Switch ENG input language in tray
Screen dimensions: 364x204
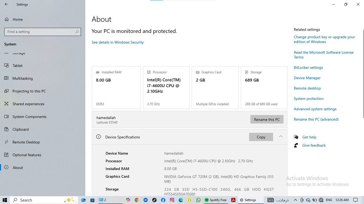tap(329, 200)
